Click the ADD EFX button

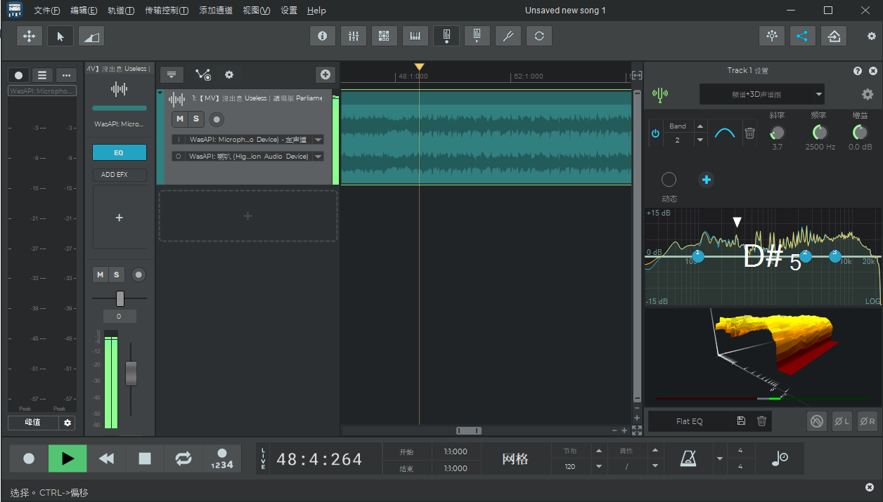pos(120,175)
